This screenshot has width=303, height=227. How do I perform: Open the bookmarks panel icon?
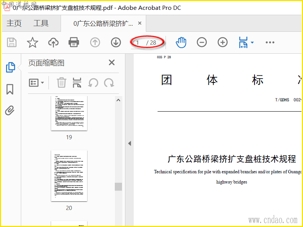[x=10, y=89]
